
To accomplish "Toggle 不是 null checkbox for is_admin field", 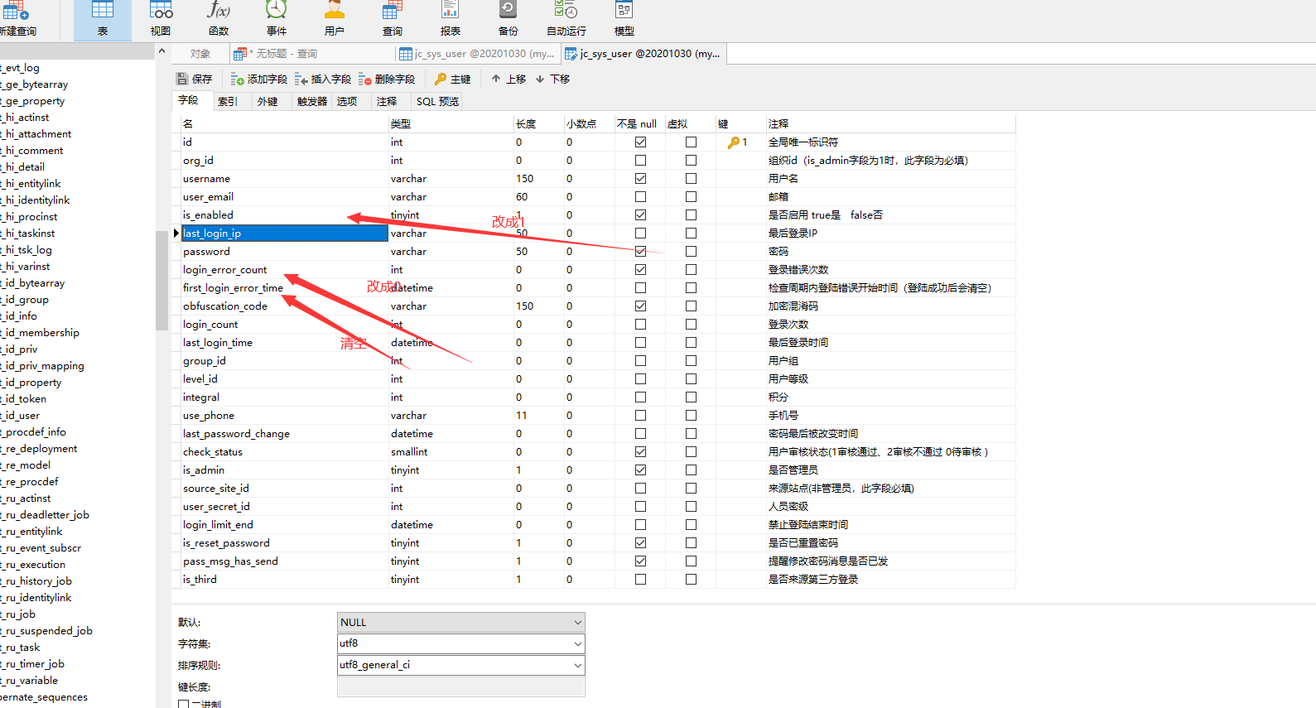I will click(640, 470).
